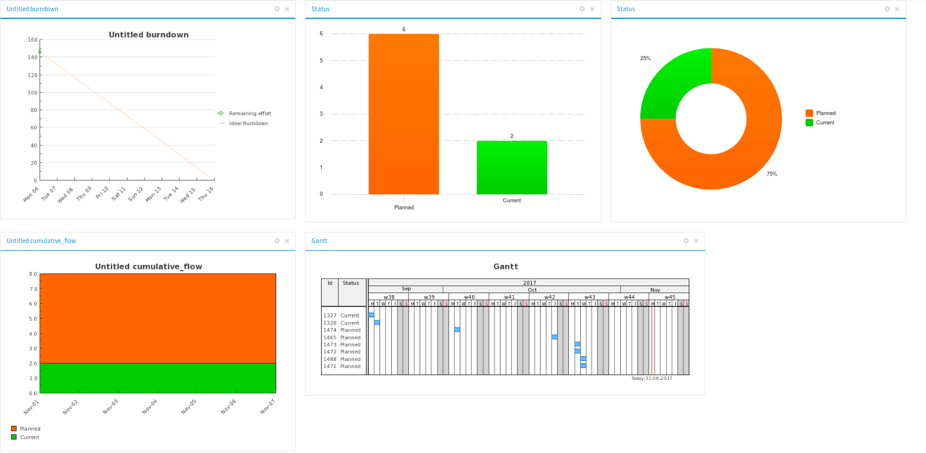Click the 75% label on donut chart
The height and width of the screenshot is (453, 926).
772,174
